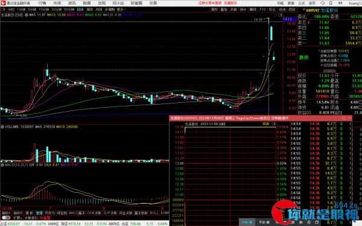Click the 返回 back button
Image resolution: width=362 pixels, height=226 pixels.
(x=292, y=10)
